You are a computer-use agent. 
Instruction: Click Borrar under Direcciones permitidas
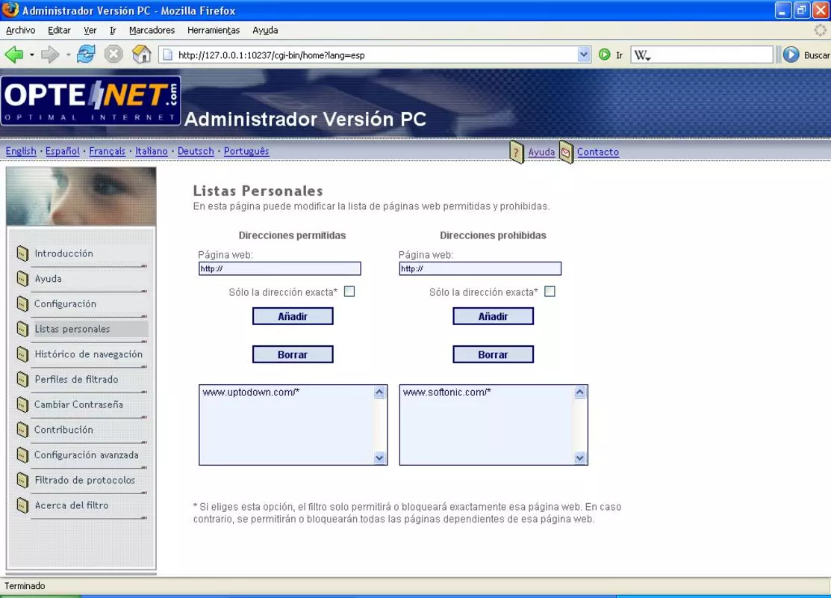point(293,354)
